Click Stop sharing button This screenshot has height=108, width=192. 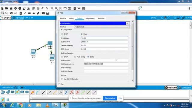pos(110,98)
